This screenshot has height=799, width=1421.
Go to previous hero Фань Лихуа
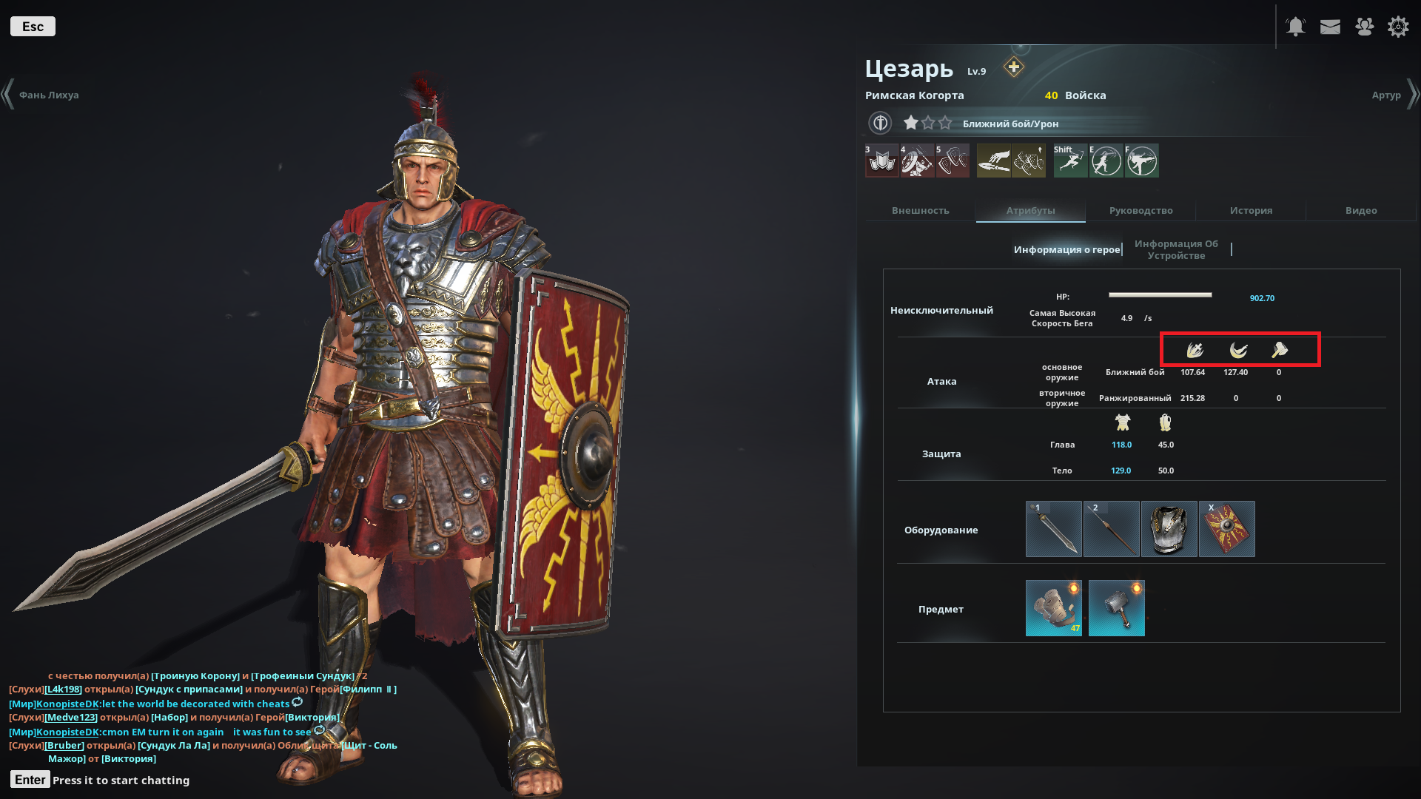[41, 95]
